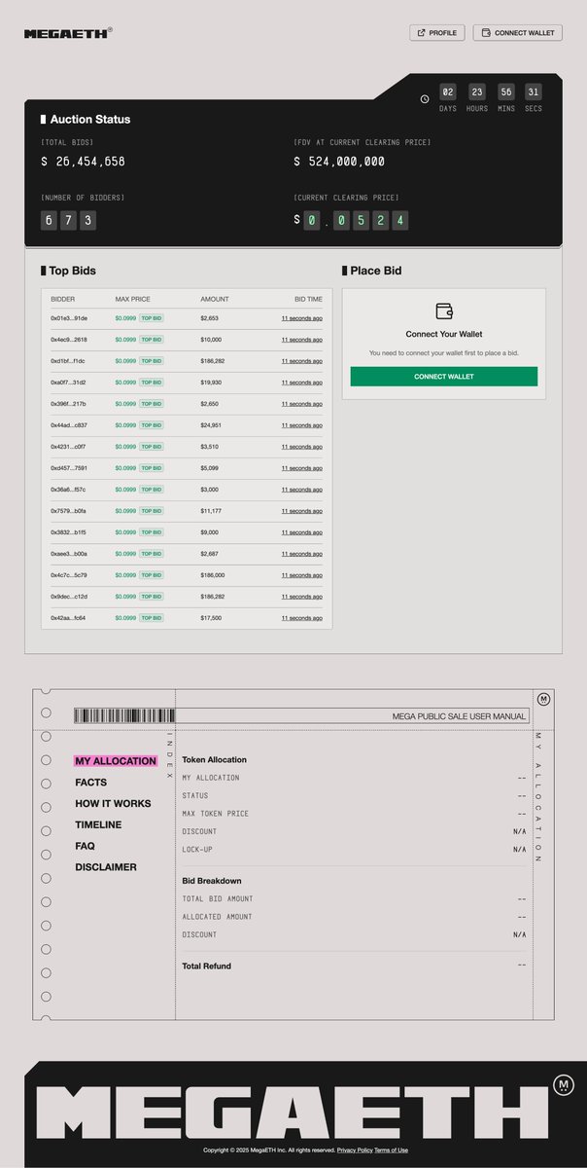The height and width of the screenshot is (1168, 587).
Task: Click the circled M logo in the footer
Action: coord(563,1085)
